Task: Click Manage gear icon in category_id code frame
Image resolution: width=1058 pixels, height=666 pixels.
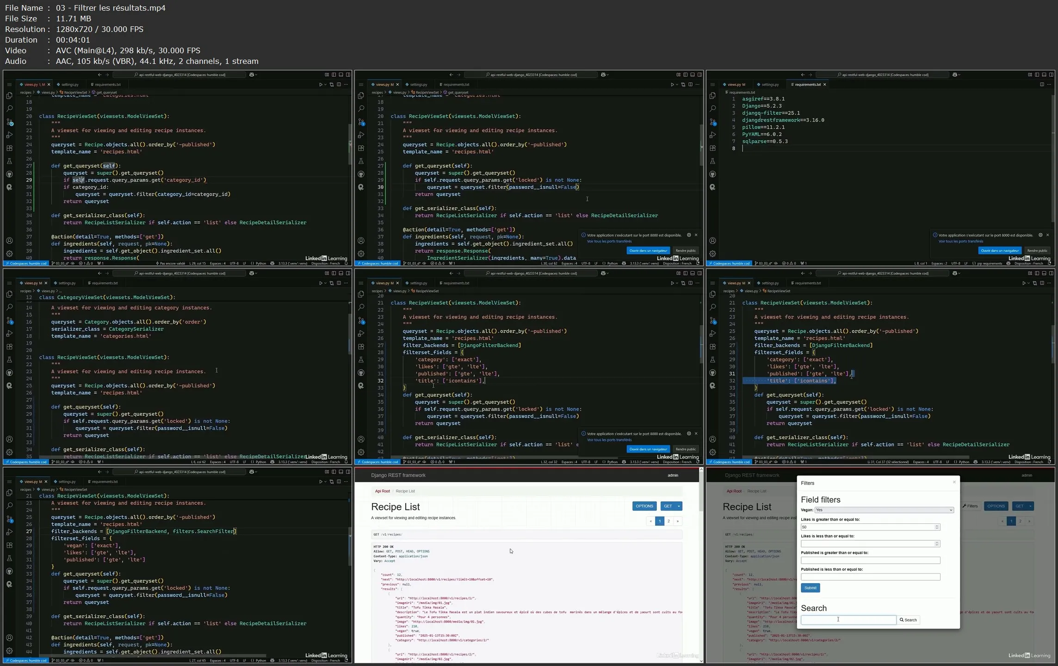Action: coord(9,254)
